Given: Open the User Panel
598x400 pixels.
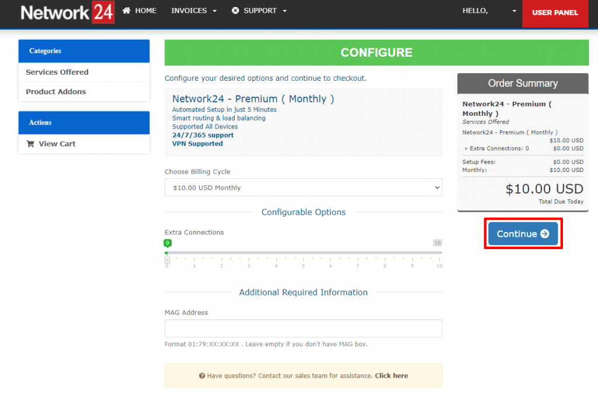Looking at the screenshot, I should [555, 13].
